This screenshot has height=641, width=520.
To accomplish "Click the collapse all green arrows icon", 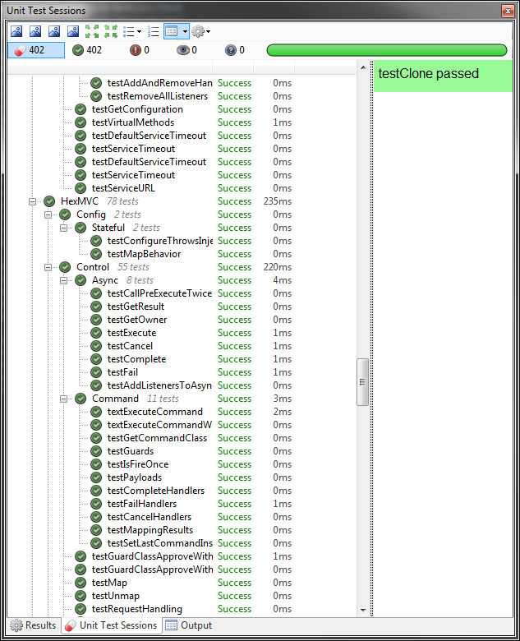I will click(x=110, y=31).
